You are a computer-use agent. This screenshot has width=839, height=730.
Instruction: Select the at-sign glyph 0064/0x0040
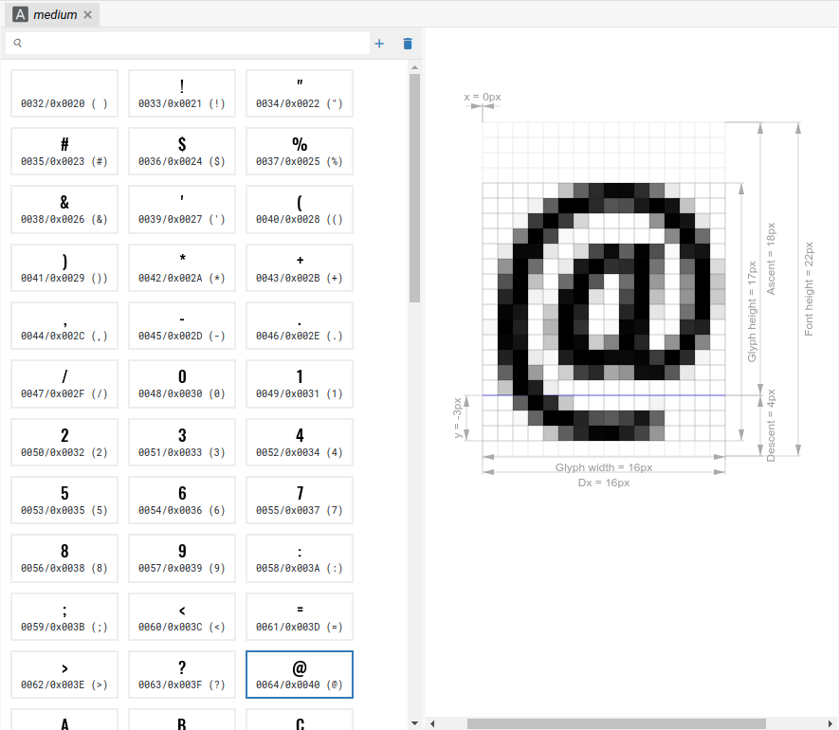[x=300, y=674]
